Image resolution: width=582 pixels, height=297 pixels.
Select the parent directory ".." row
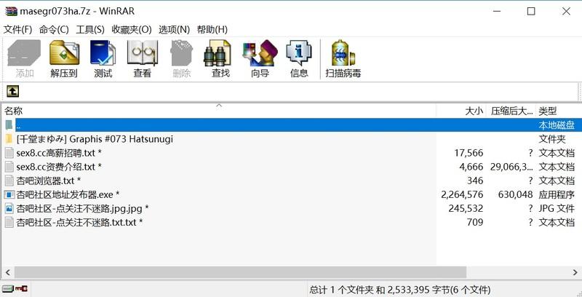click(x=218, y=125)
